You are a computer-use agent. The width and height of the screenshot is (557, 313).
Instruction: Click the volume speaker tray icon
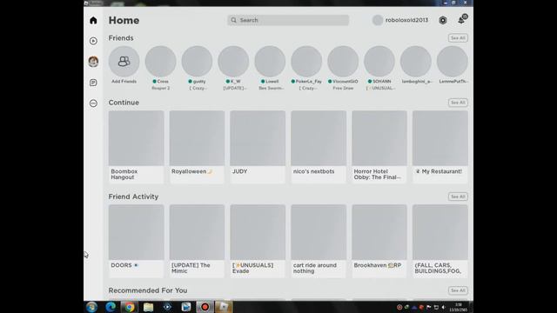(x=443, y=307)
